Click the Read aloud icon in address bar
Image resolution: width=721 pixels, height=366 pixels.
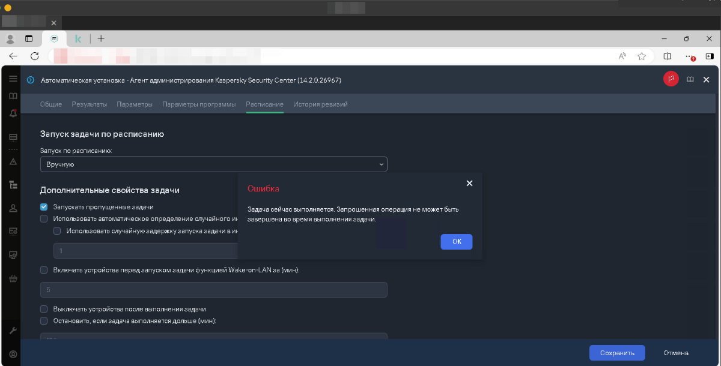point(622,56)
